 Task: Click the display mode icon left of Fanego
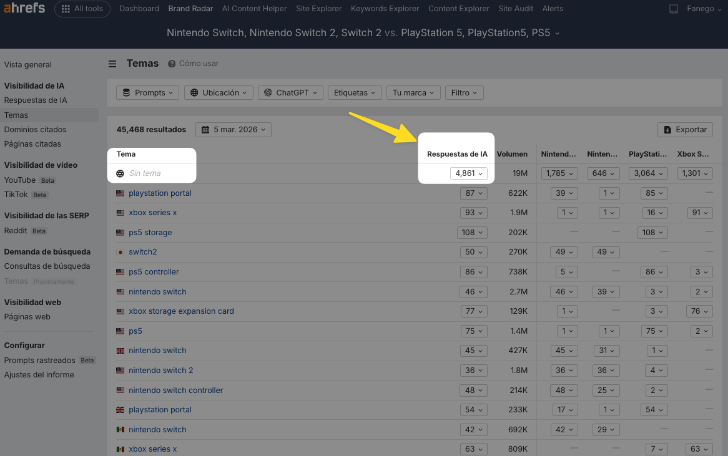point(674,9)
